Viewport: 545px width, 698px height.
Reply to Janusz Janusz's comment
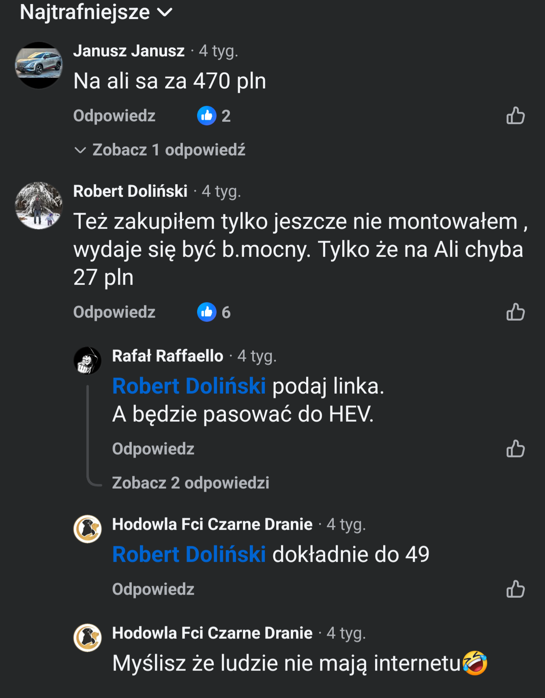pyautogui.click(x=114, y=116)
